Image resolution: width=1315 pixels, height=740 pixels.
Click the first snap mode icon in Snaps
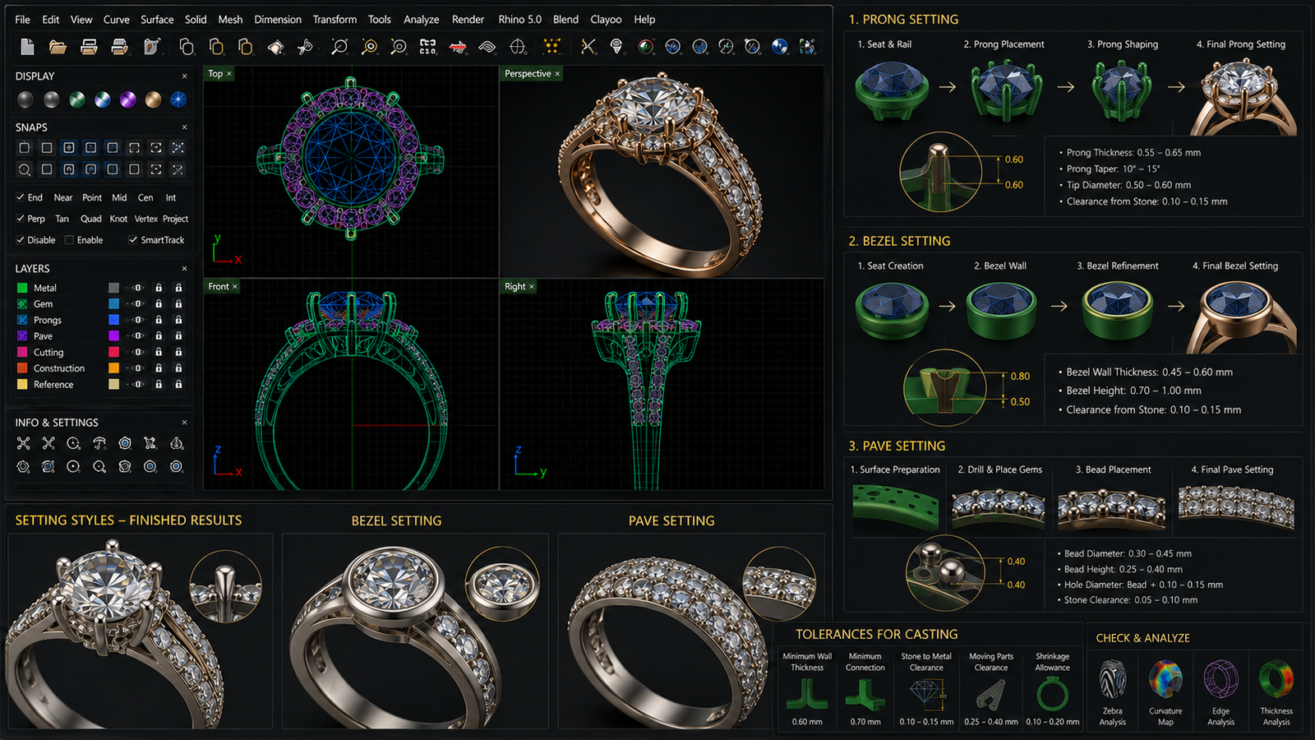pos(25,148)
